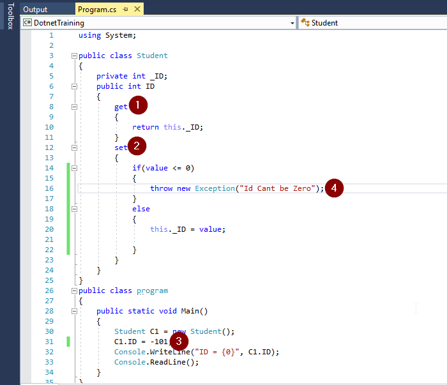The height and width of the screenshot is (385, 447).
Task: Click 'Student()' constructor call on line 30
Action: click(210, 331)
